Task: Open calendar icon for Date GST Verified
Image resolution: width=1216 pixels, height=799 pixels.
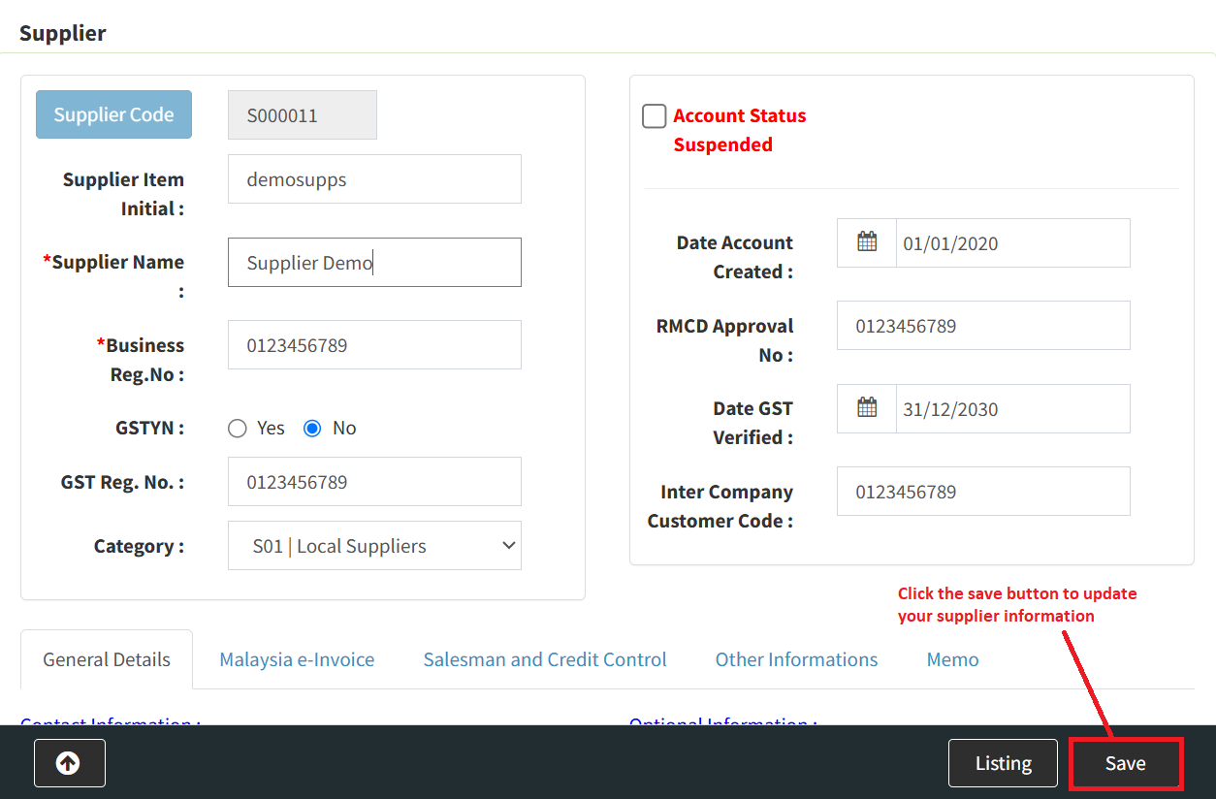Action: (867, 408)
